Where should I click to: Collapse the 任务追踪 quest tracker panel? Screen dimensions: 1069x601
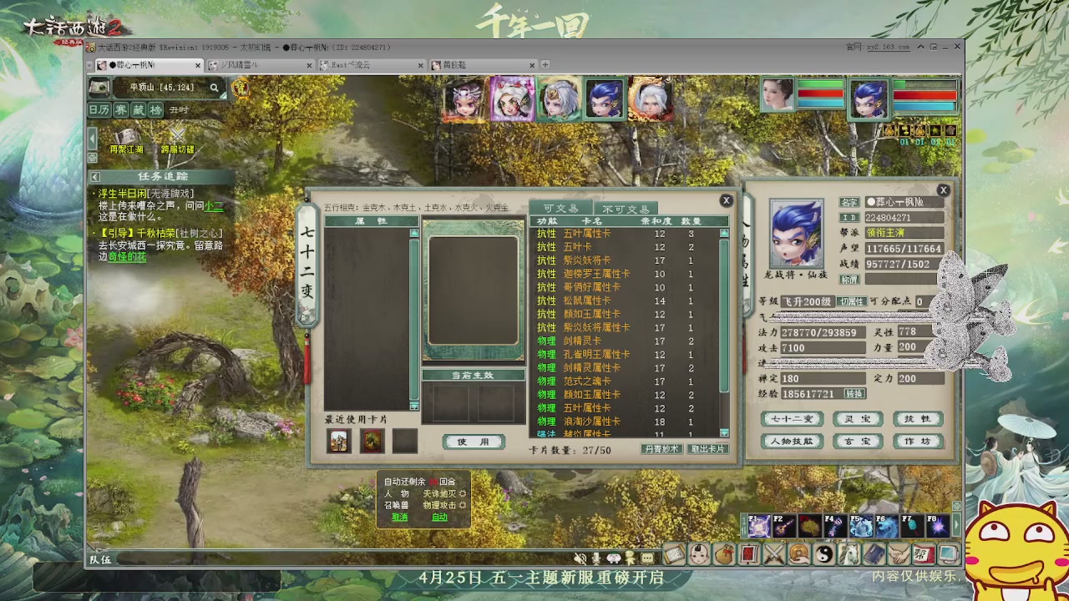point(95,176)
